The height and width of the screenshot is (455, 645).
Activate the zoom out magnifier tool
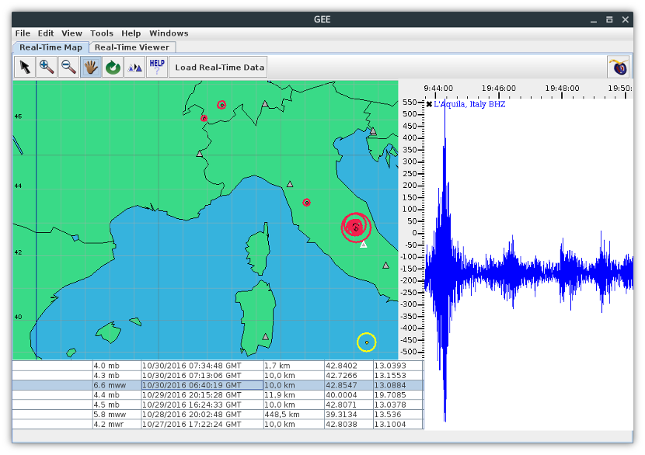tap(68, 67)
